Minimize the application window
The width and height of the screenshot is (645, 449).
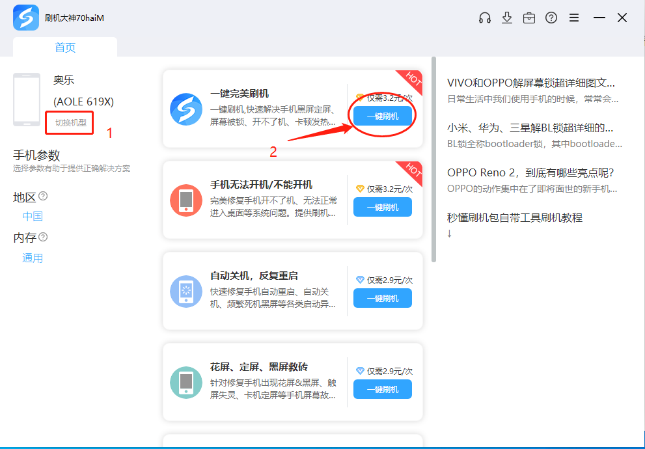tap(599, 18)
